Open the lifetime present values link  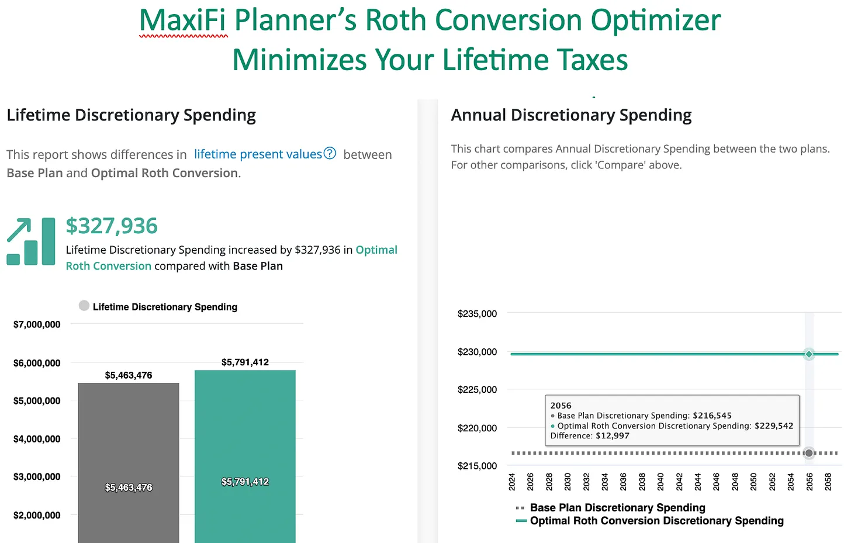258,154
